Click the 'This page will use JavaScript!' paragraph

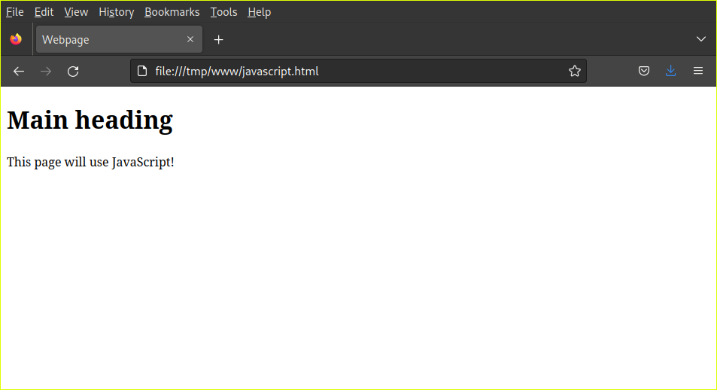[90, 162]
